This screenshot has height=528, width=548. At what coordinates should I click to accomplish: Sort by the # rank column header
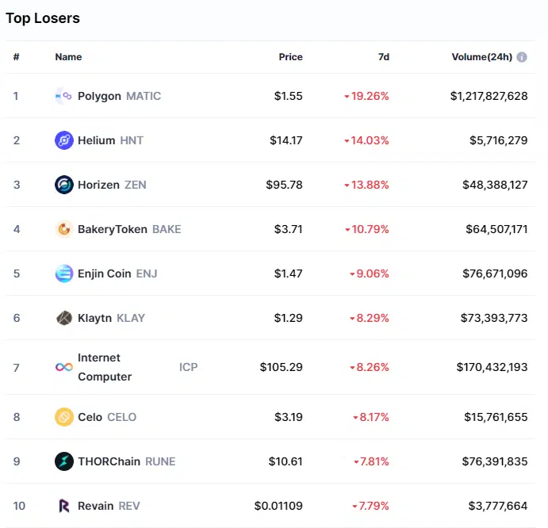(x=16, y=57)
